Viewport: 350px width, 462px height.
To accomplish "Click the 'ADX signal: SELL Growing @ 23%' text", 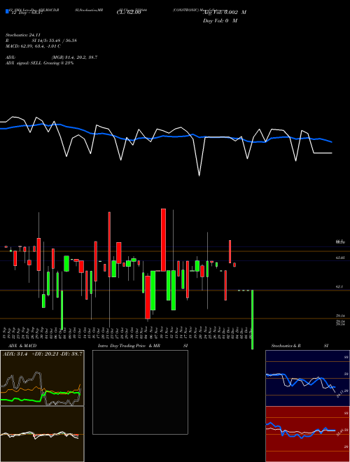I will [39, 63].
